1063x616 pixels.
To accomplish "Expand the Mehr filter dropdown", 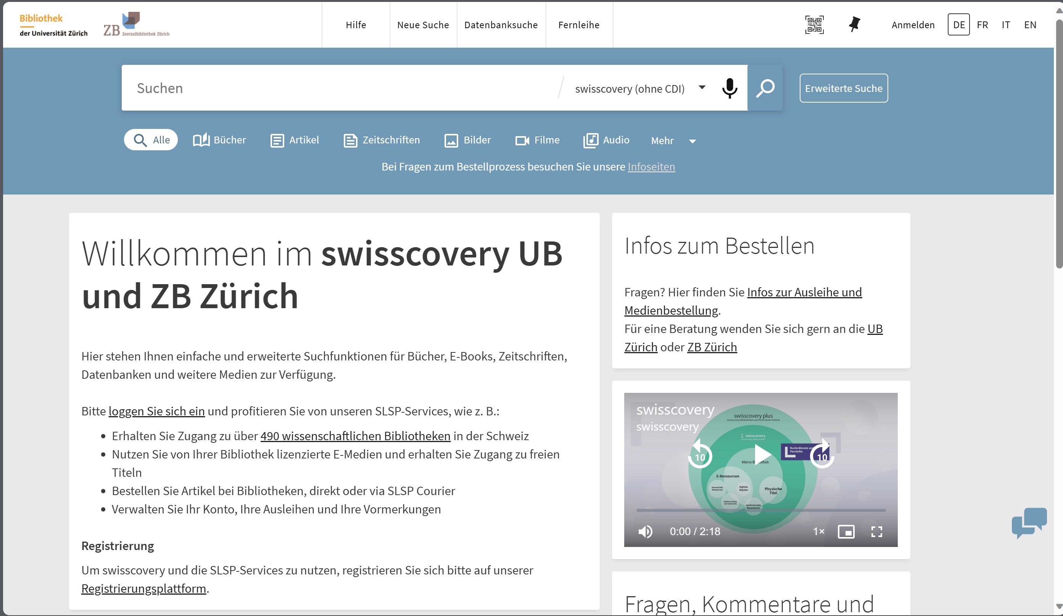I will [673, 140].
